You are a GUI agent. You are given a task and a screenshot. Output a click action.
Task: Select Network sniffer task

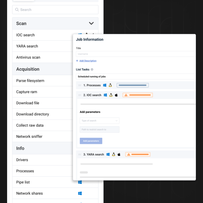tap(42, 136)
